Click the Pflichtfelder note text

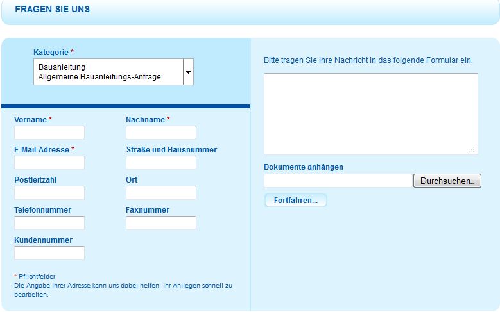[37, 277]
